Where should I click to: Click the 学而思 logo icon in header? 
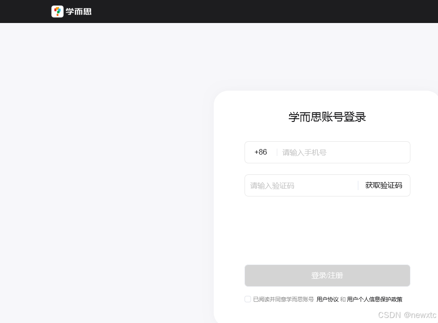pos(57,12)
